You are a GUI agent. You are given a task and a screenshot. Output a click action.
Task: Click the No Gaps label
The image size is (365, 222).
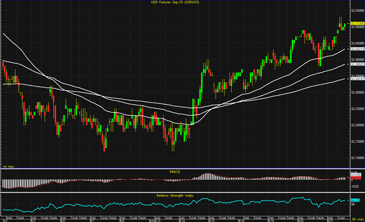[8, 166]
